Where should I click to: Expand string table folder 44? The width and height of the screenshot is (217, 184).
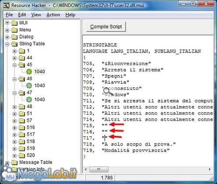coord(14,58)
